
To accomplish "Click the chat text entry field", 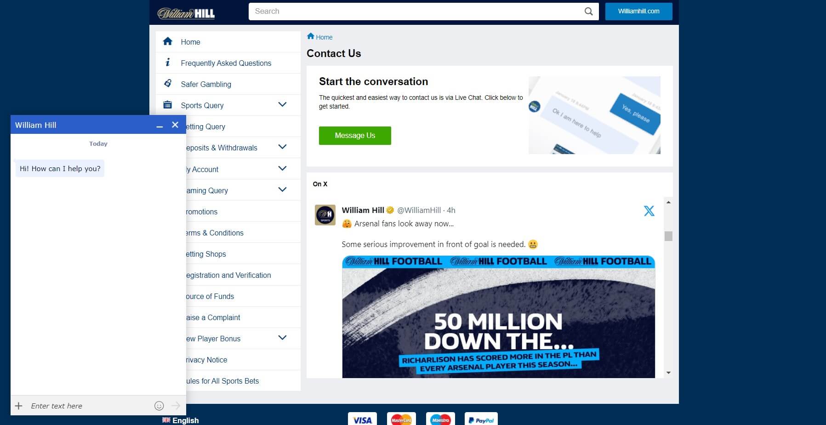I will 69,406.
